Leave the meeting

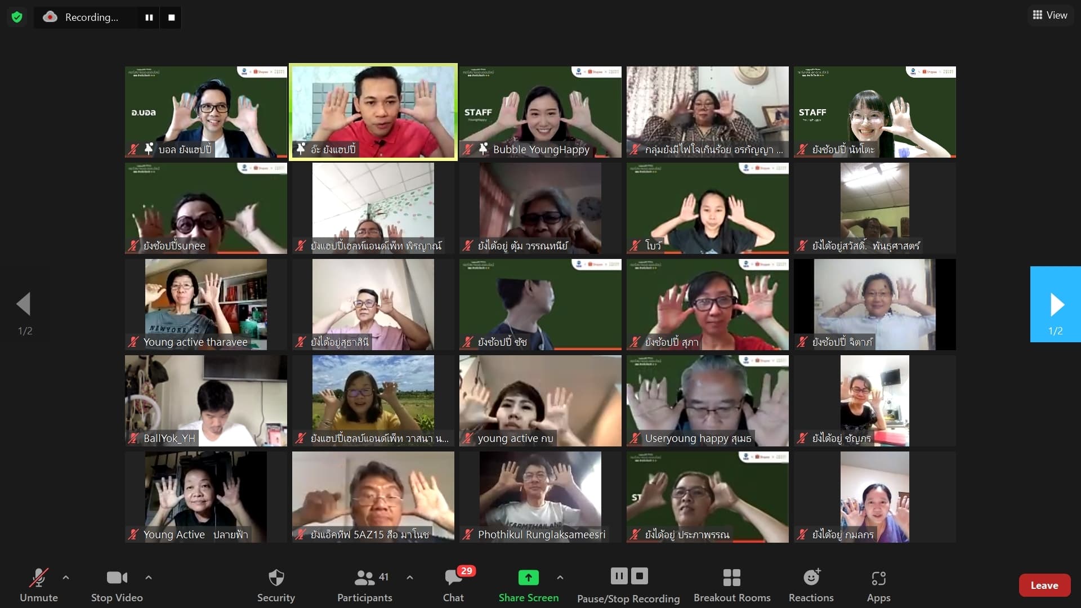(x=1044, y=585)
